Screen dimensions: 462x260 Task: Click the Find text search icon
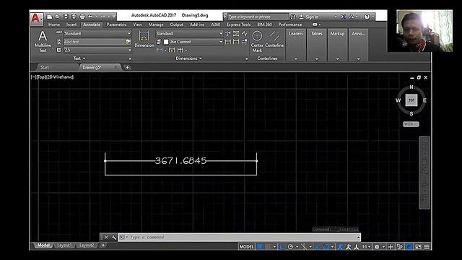(x=128, y=42)
